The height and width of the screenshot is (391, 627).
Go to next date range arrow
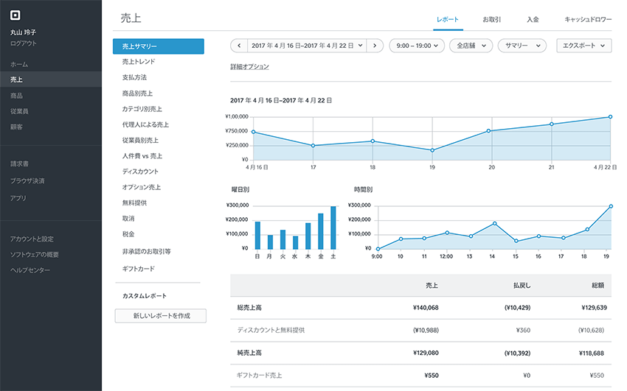375,46
